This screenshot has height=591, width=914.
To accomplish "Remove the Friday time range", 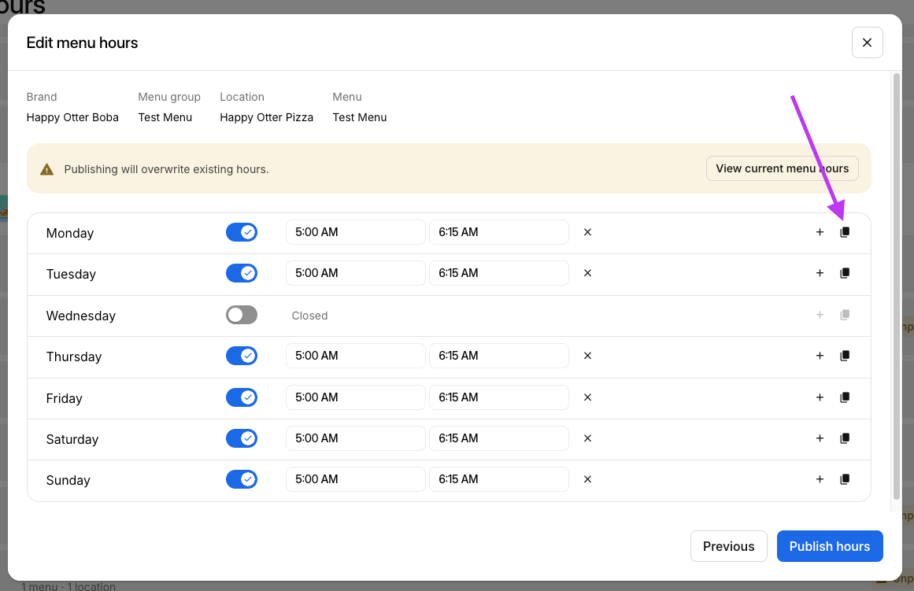I will (x=587, y=397).
